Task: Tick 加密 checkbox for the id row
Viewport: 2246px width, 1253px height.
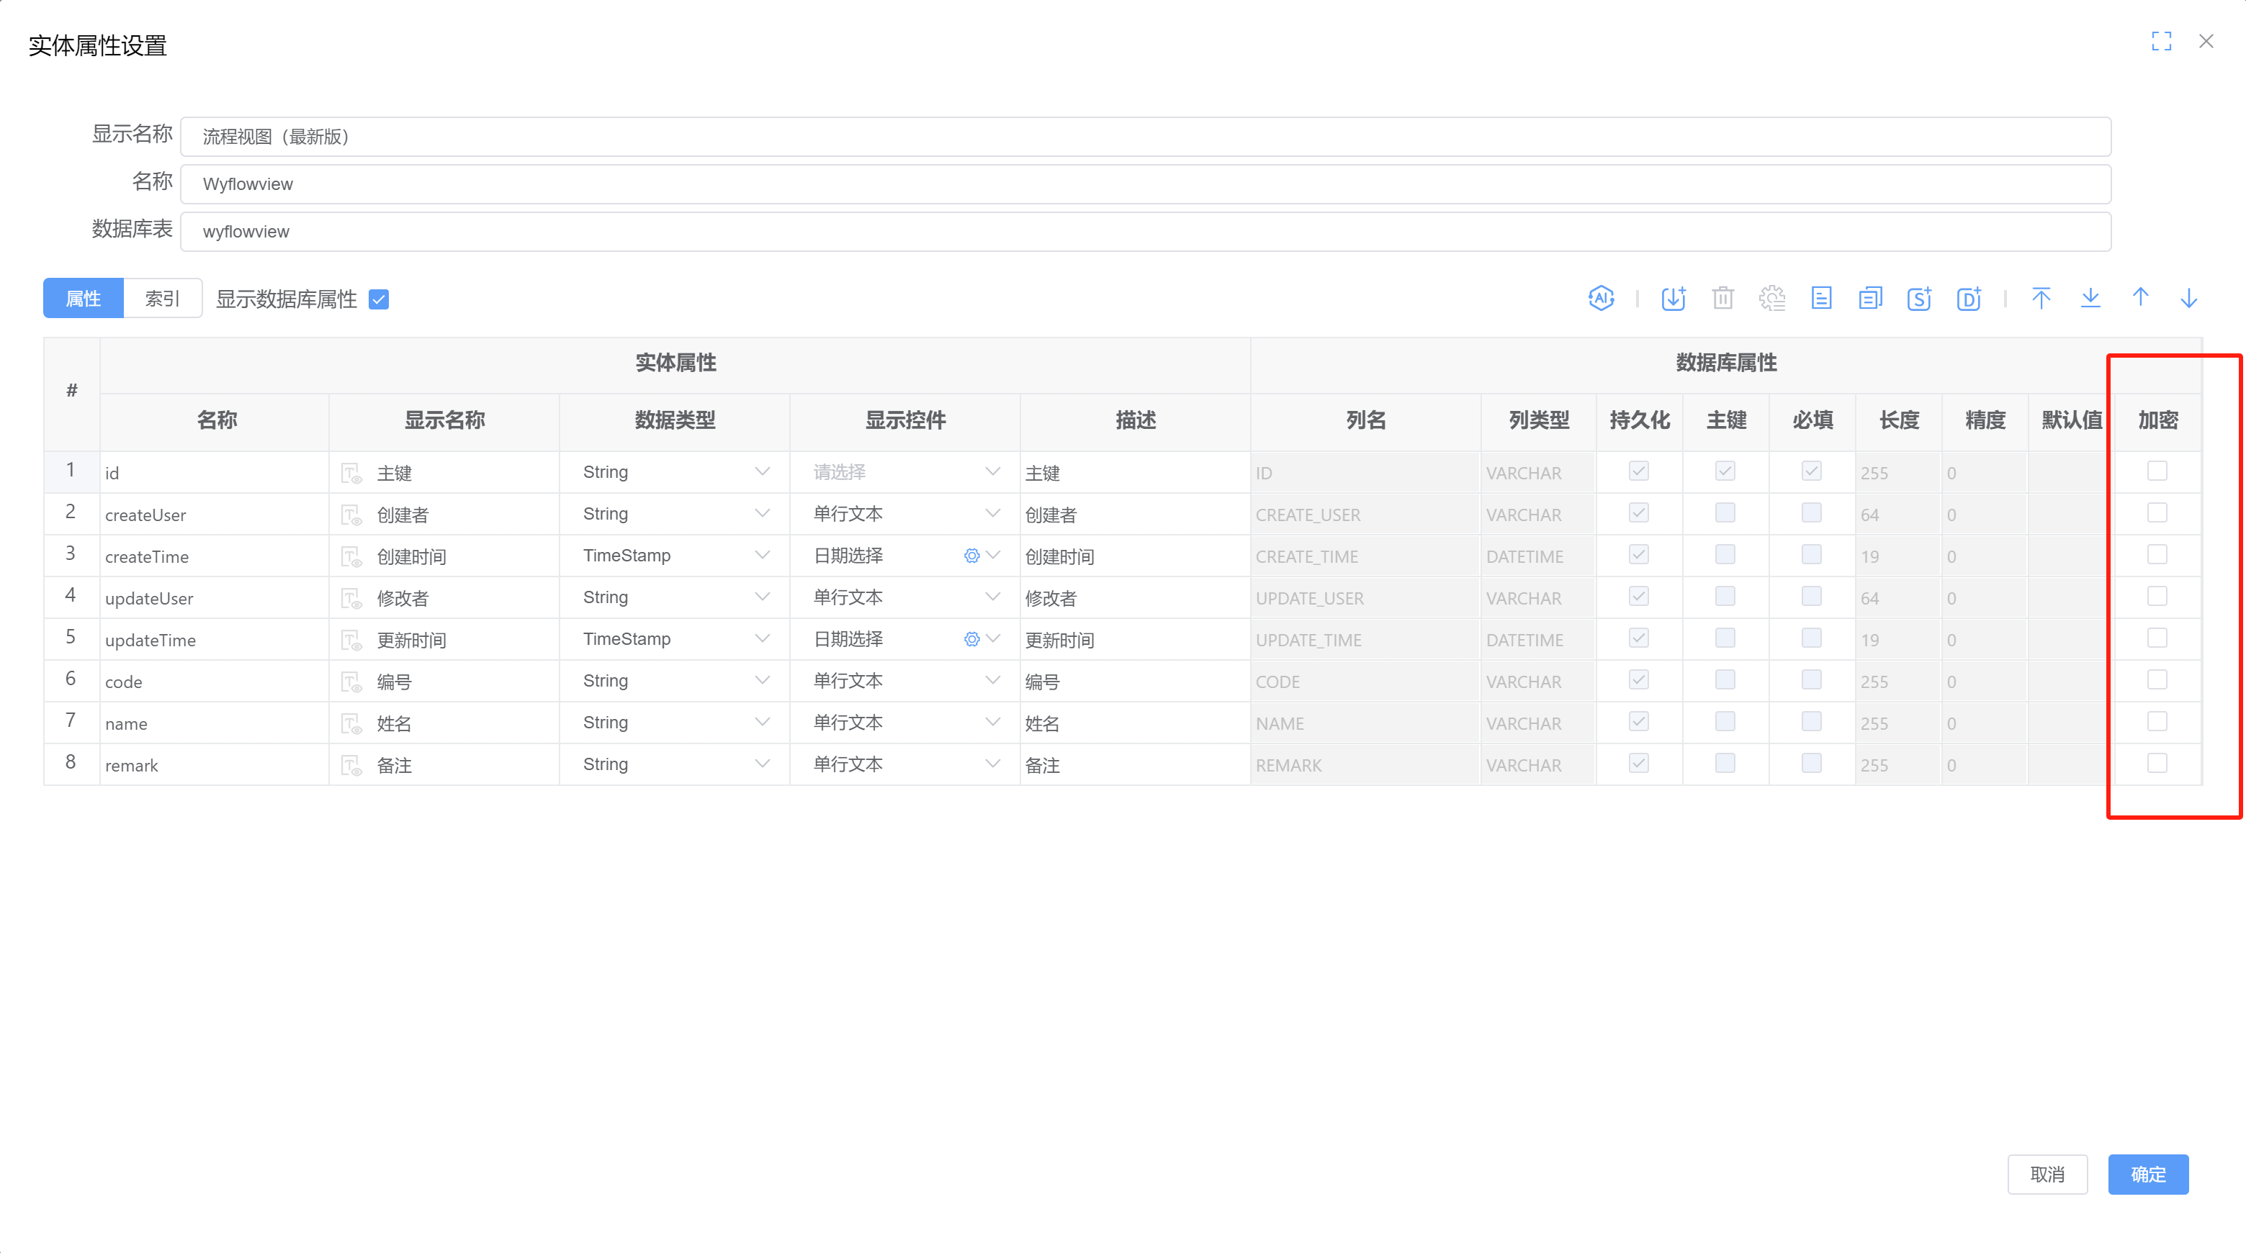Action: (x=2157, y=471)
